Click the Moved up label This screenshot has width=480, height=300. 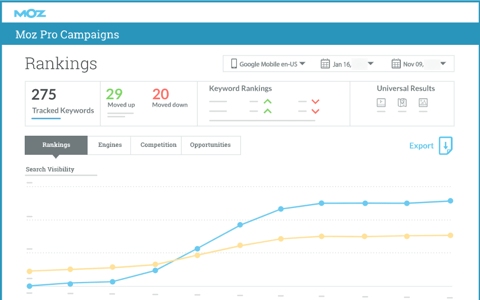(121, 105)
